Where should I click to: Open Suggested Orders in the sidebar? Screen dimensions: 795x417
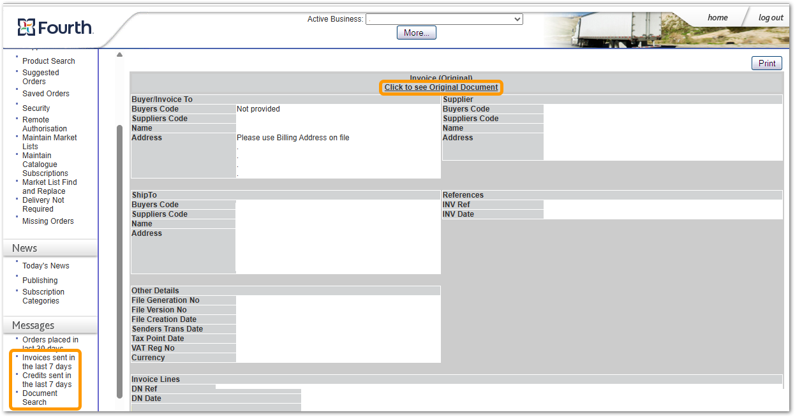40,77
